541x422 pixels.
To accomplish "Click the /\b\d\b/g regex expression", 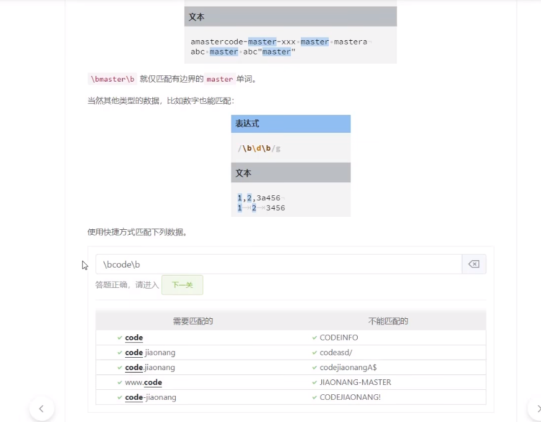I will click(x=259, y=148).
